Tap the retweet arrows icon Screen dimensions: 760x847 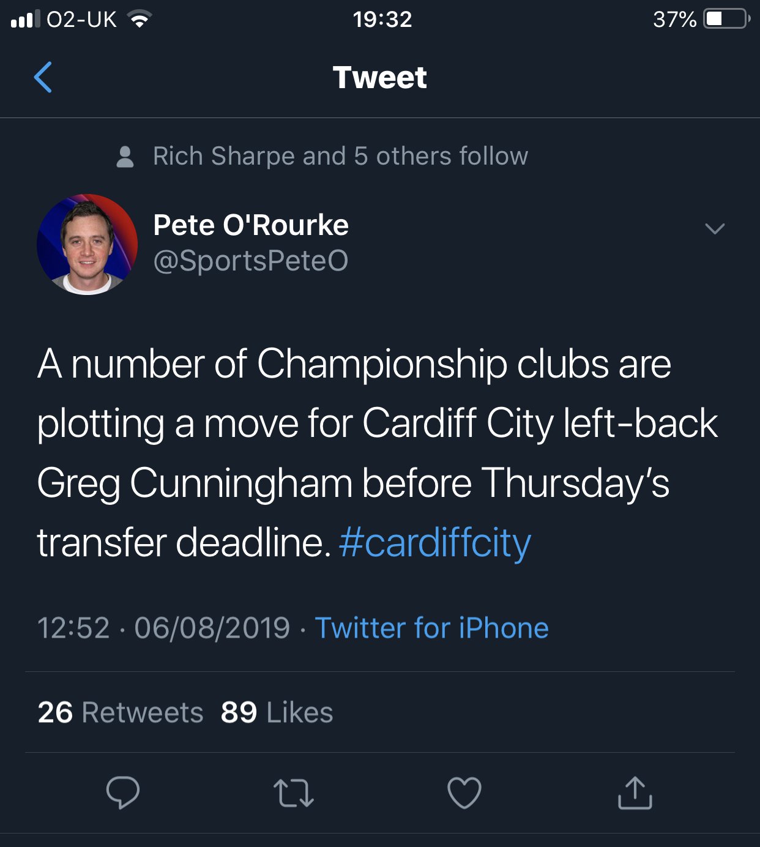(294, 793)
